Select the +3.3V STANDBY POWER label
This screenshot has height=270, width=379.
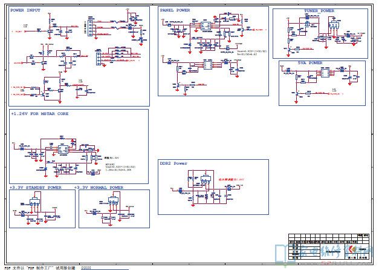(x=36, y=188)
